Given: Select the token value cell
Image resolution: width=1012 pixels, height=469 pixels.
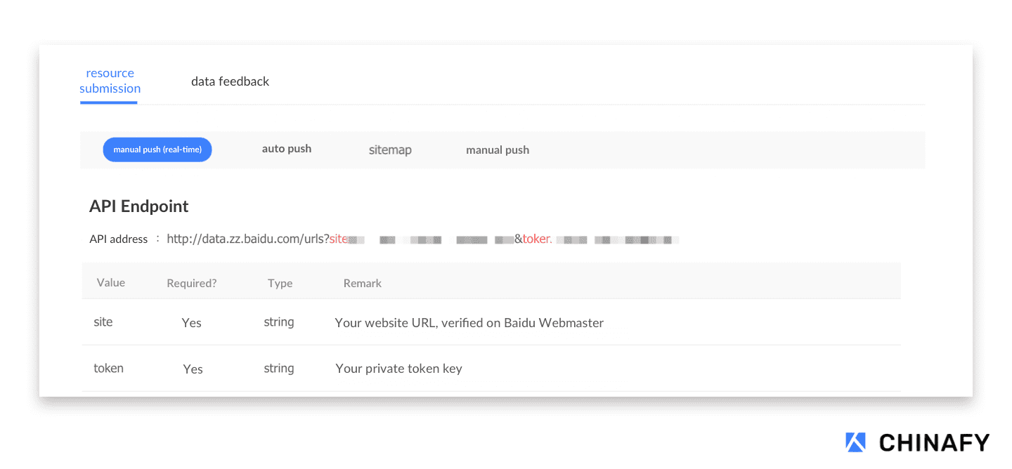Looking at the screenshot, I should coord(108,368).
